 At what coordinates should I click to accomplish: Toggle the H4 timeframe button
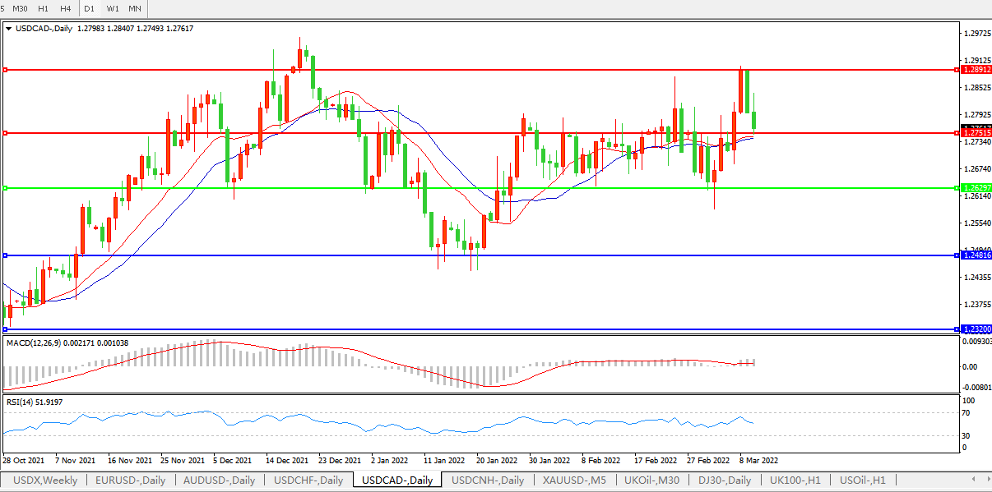(x=65, y=8)
